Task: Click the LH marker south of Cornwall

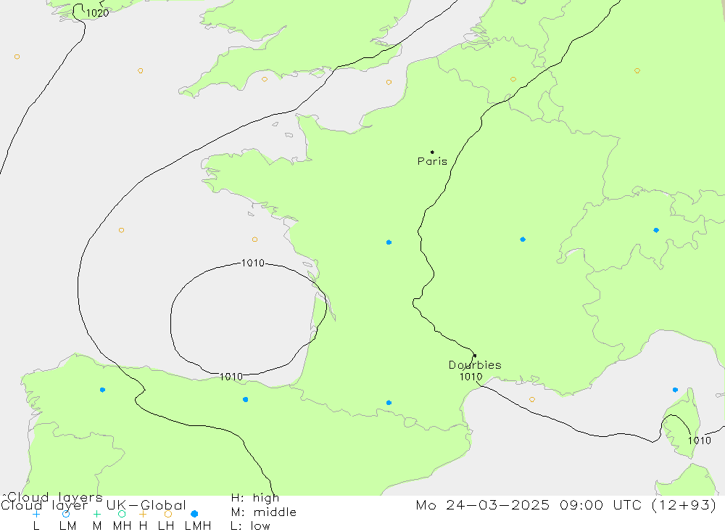Action: [x=265, y=79]
